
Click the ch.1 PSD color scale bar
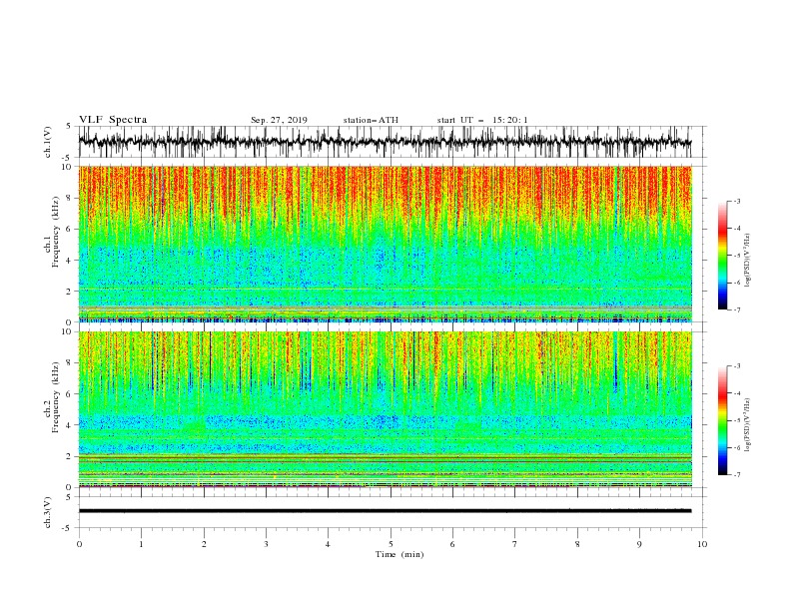pyautogui.click(x=722, y=255)
